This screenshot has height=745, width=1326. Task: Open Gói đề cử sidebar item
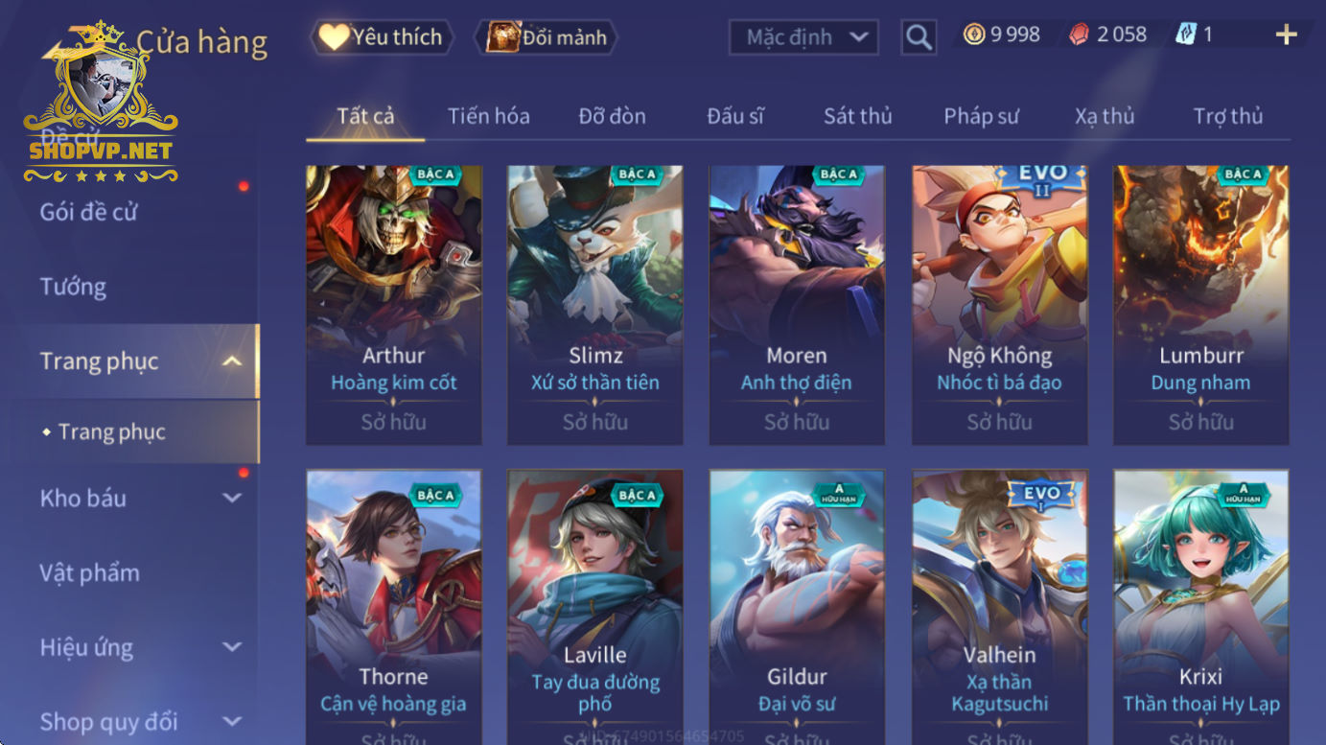coord(88,212)
